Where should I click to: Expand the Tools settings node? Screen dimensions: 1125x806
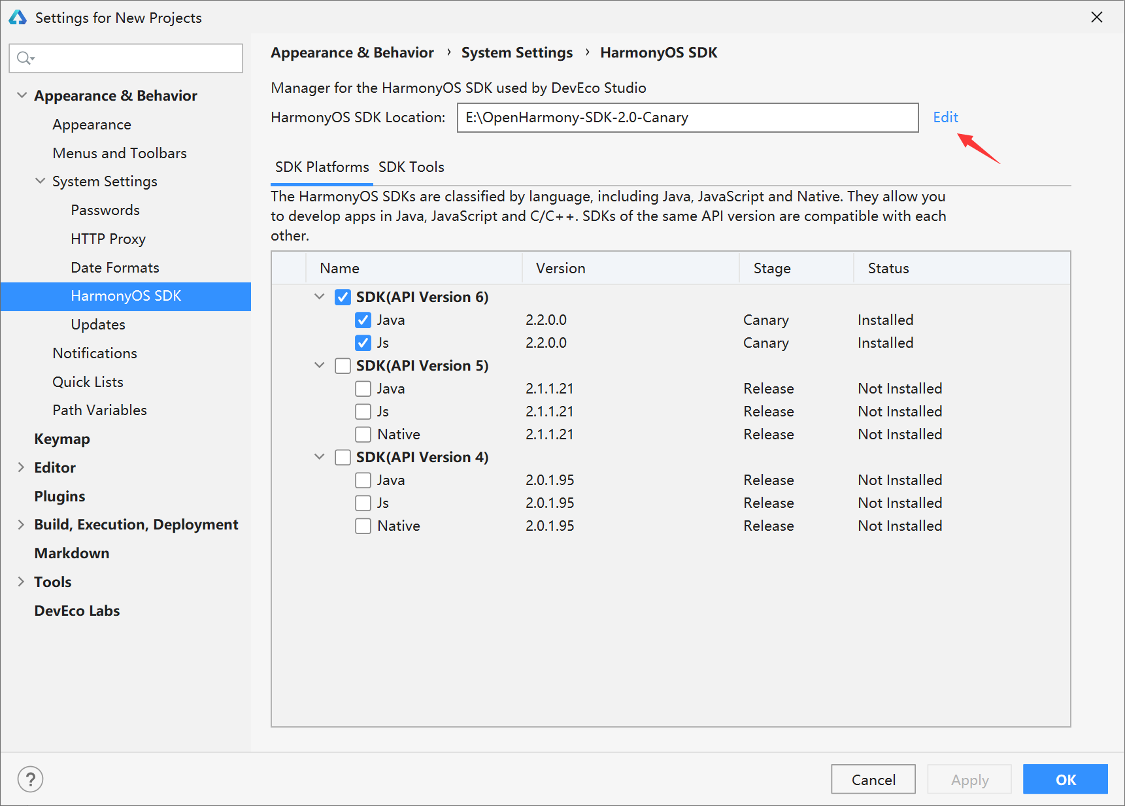click(21, 582)
